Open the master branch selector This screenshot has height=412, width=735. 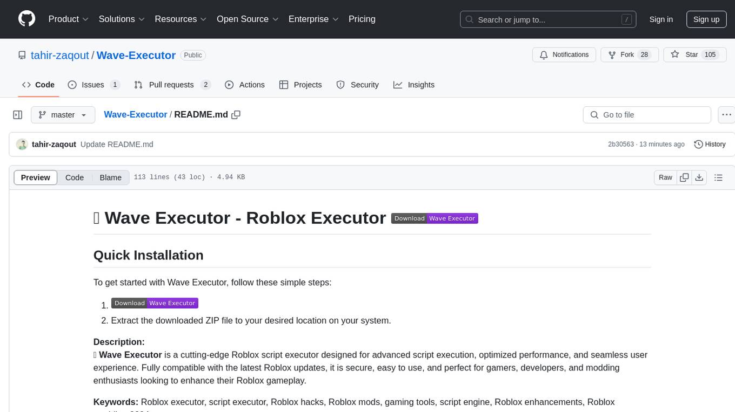point(63,115)
